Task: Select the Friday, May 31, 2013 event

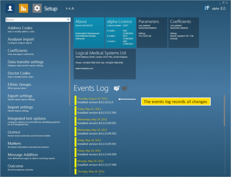Action: (95, 111)
